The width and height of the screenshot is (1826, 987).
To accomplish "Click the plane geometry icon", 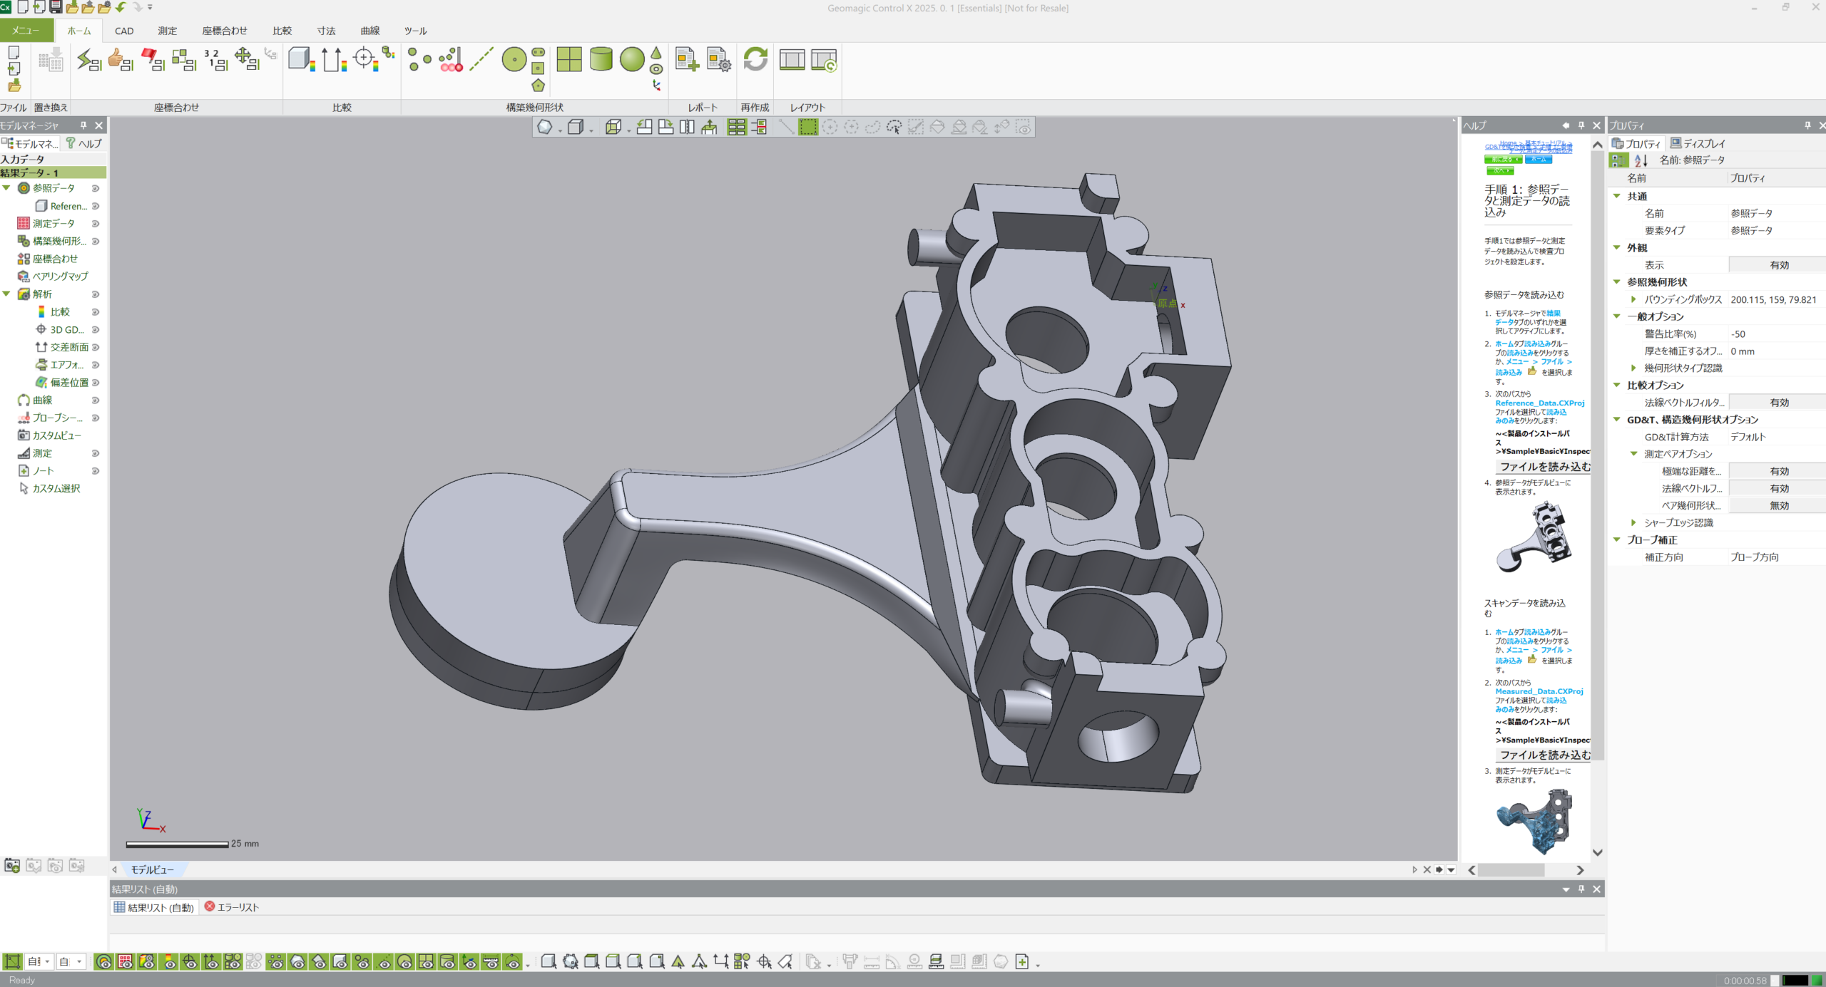I will click(569, 60).
